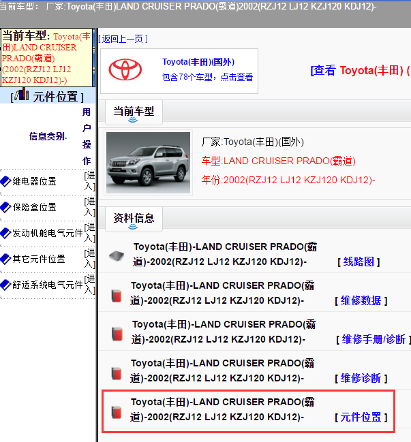Select 继电器位置 in the sidebar
411x442 pixels.
[x=34, y=182]
